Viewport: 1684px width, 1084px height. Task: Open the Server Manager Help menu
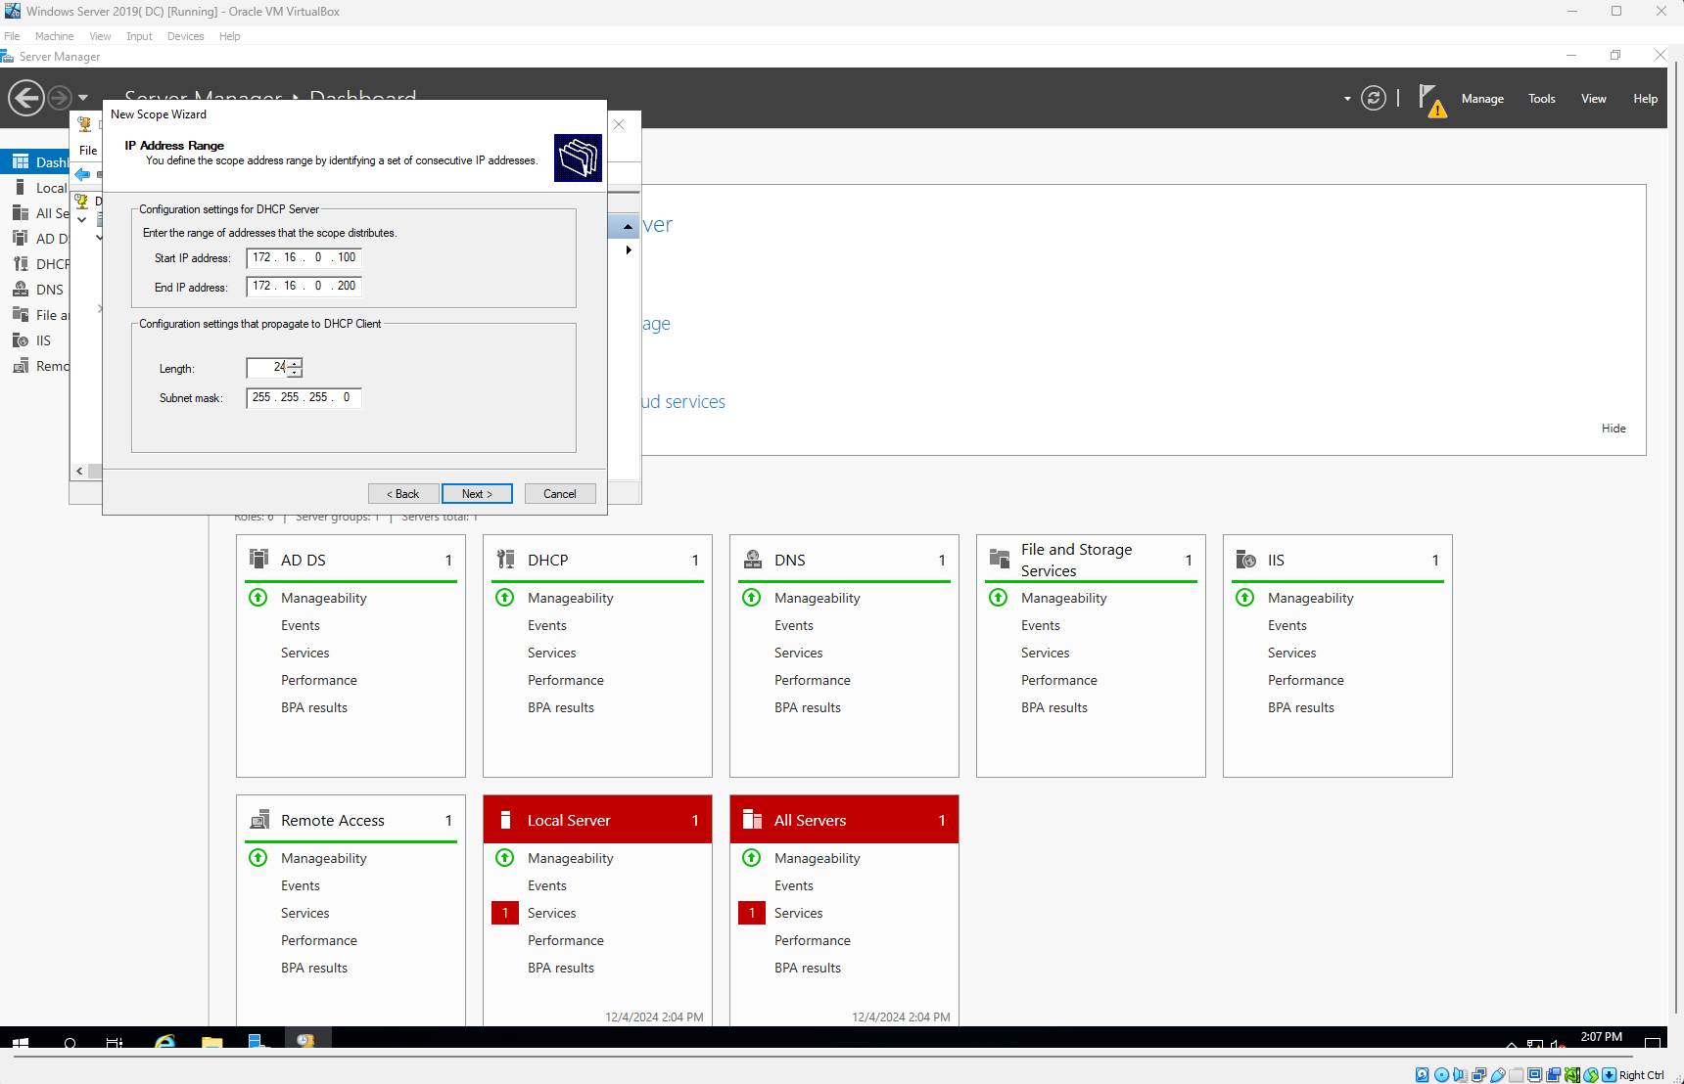1645,99
